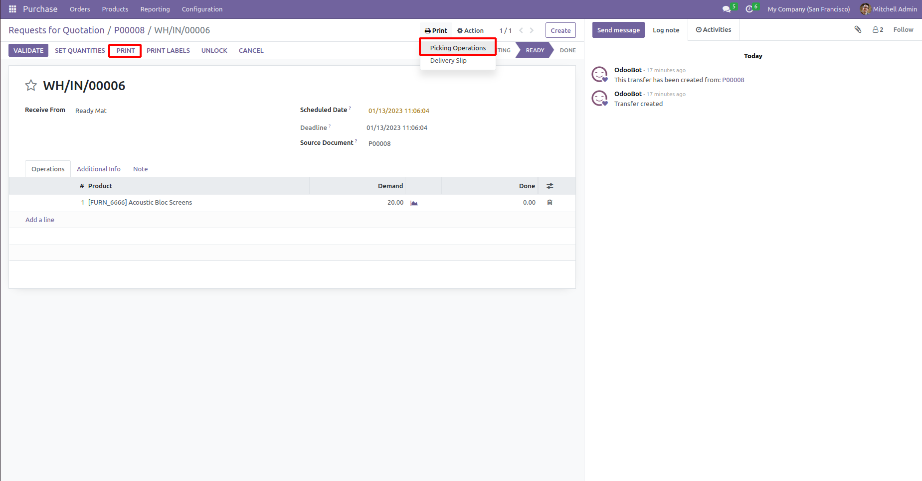This screenshot has height=481, width=922.
Task: Click the paperclip attachments icon
Action: click(x=858, y=29)
